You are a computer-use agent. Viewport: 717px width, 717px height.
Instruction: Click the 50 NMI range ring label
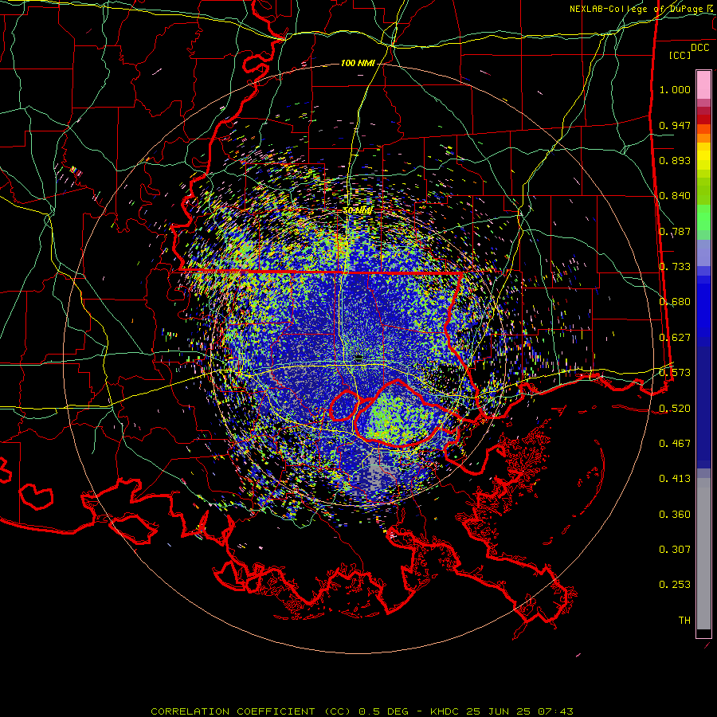click(358, 211)
